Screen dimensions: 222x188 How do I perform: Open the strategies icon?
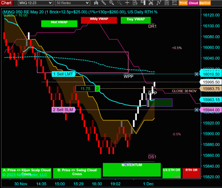coord(167,3)
